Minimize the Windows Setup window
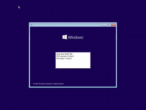Image resolution: width=146 pixels, height=110 pixels. point(104,25)
